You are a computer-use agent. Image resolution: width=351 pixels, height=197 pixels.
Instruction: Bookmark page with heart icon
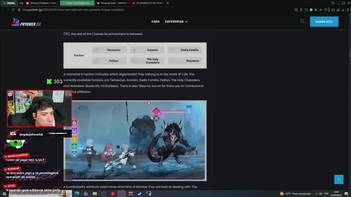click(326, 10)
